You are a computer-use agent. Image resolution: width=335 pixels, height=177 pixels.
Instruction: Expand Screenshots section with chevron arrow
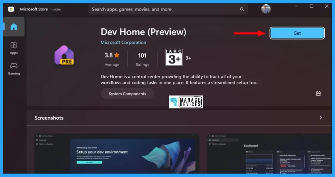[x=321, y=118]
